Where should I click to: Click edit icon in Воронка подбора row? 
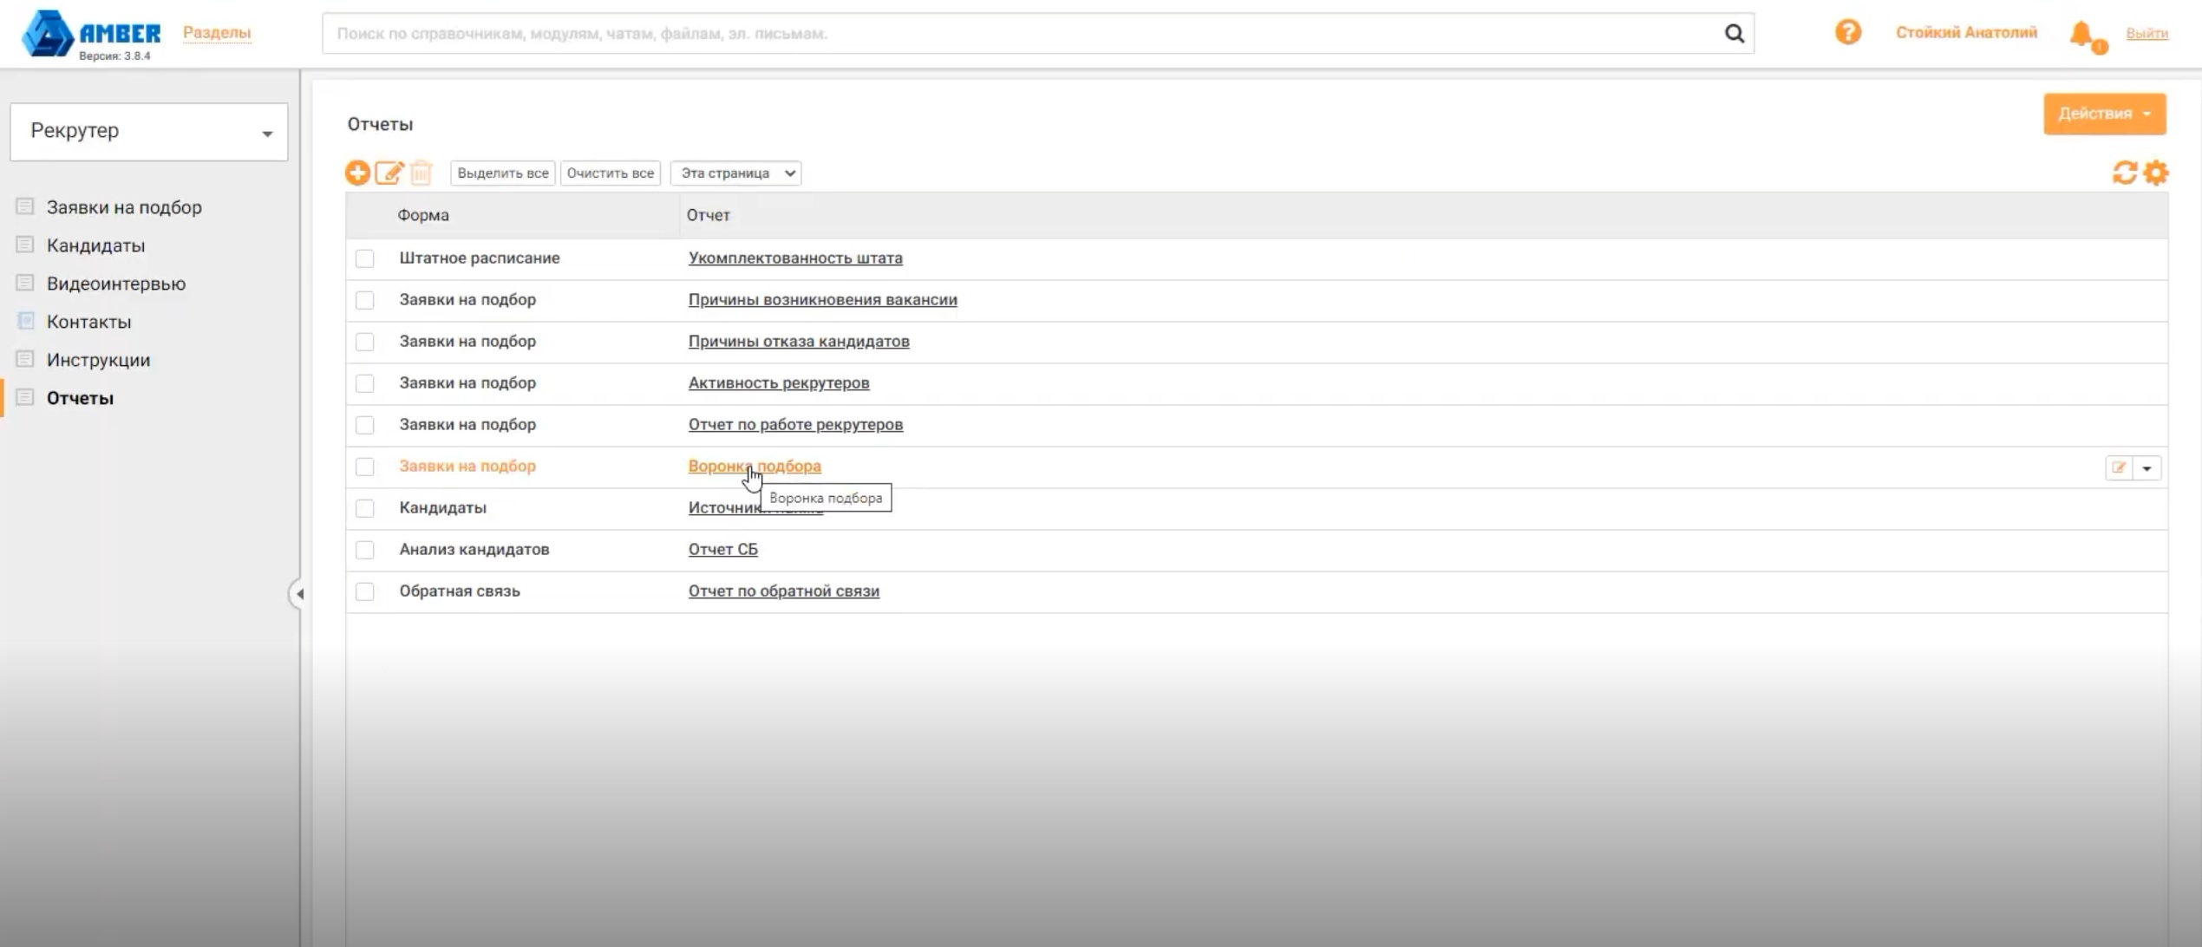(2119, 467)
